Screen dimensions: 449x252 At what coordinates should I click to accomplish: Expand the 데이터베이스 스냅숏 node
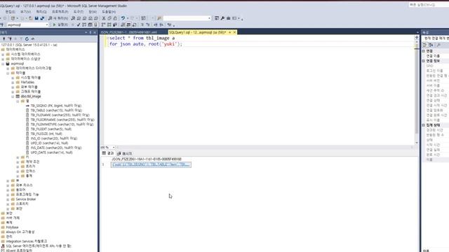[3, 59]
